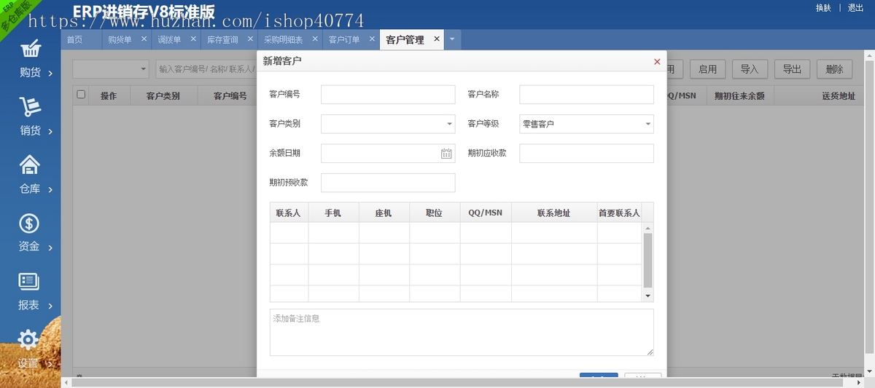875x388 pixels.
Task: Open the 购货 purchasing basket icon in sidebar
Action: (30, 50)
